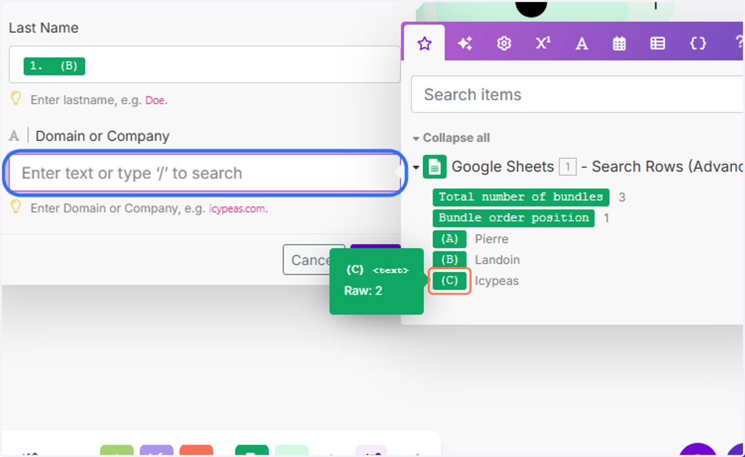
Task: Click the lightbulb hint icon under Last Name
Action: coord(16,98)
